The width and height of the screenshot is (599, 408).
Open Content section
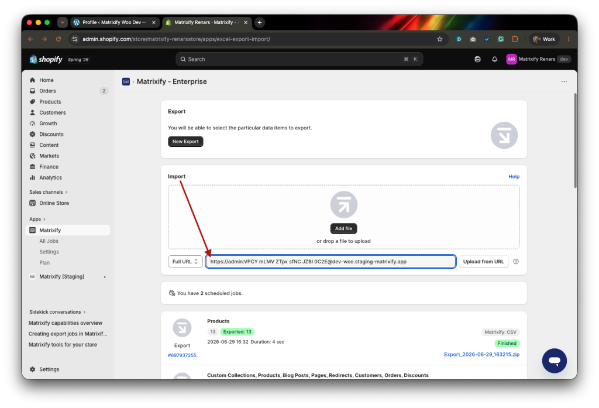coord(49,145)
